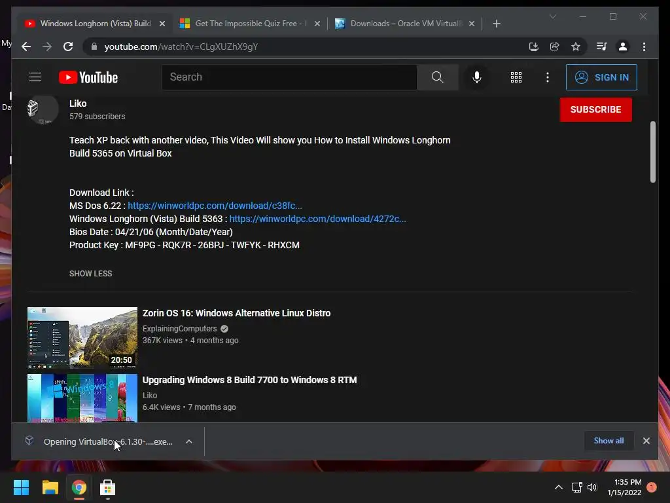Open the Zorin OS 16 video thumbnail
Screen dimensions: 670x503
(82, 338)
